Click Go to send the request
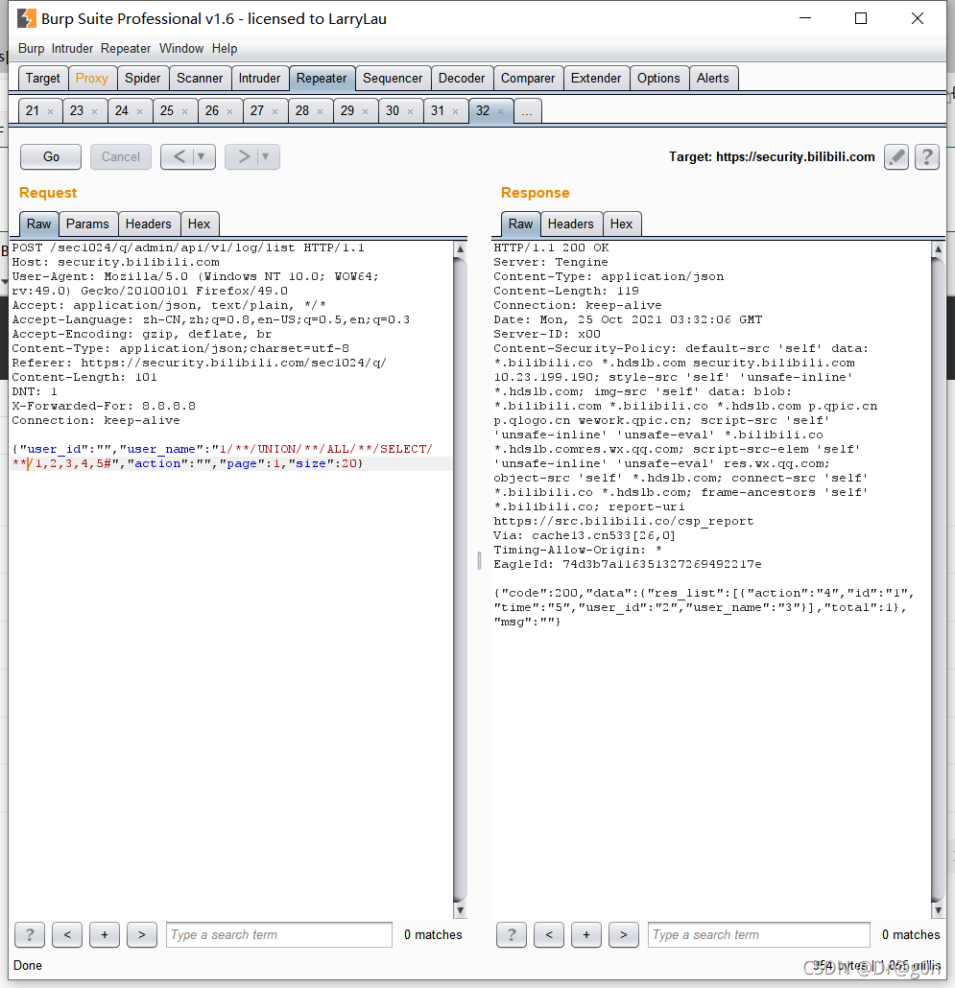The height and width of the screenshot is (988, 955). coord(51,157)
